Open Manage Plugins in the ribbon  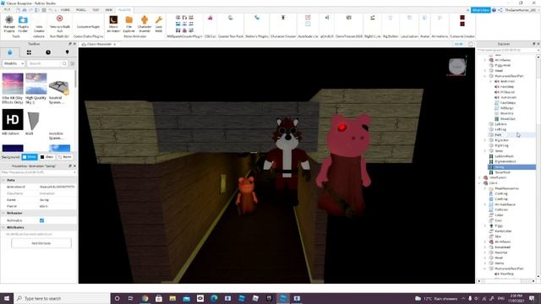(x=9, y=24)
